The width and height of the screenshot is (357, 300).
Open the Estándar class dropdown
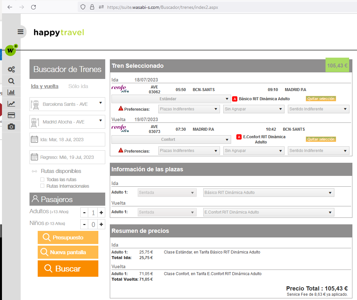(171, 99)
